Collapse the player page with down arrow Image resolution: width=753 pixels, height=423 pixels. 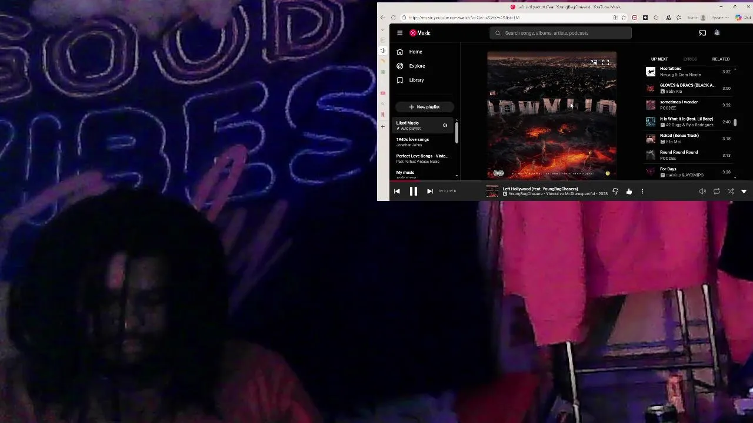pyautogui.click(x=744, y=192)
